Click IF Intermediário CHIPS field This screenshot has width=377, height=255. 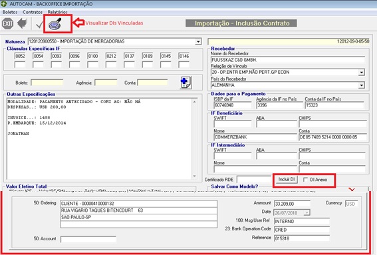(x=332, y=156)
